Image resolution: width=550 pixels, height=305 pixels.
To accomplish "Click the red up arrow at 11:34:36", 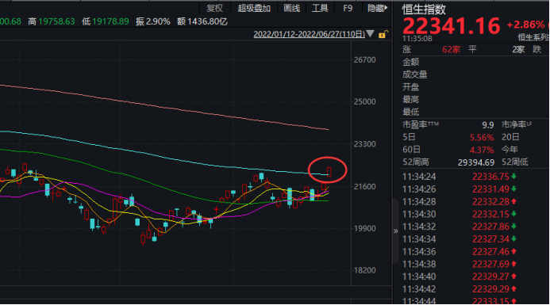I will tap(513, 251).
